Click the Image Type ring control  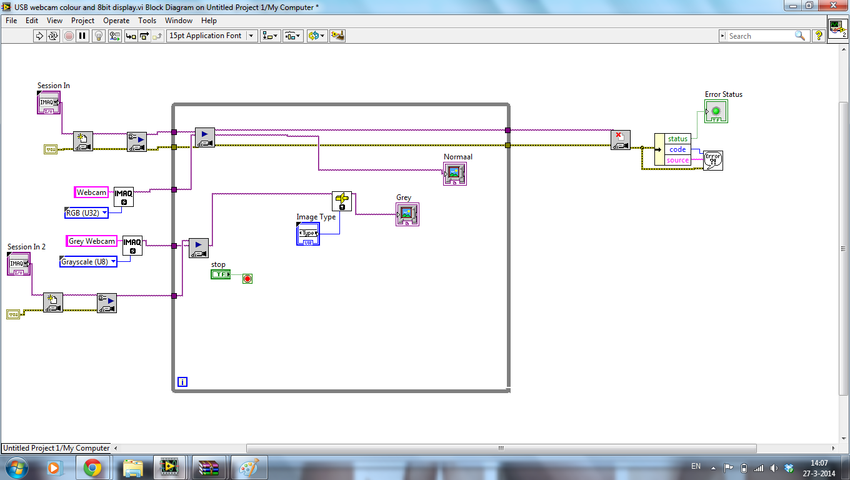click(x=308, y=233)
